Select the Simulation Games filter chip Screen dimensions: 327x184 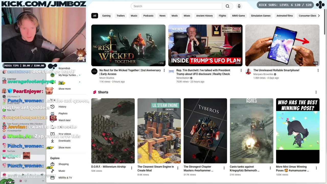(x=261, y=16)
